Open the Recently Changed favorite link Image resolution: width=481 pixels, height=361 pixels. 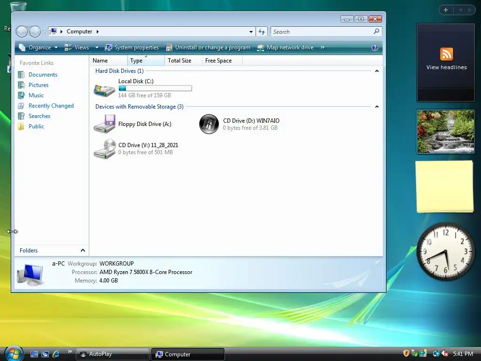coord(51,106)
